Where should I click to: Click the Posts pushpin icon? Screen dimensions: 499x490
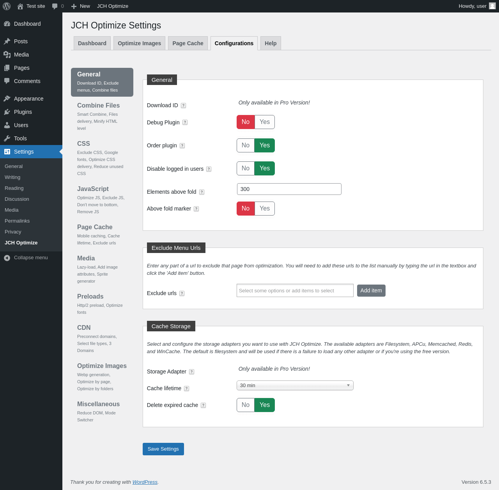point(7,41)
